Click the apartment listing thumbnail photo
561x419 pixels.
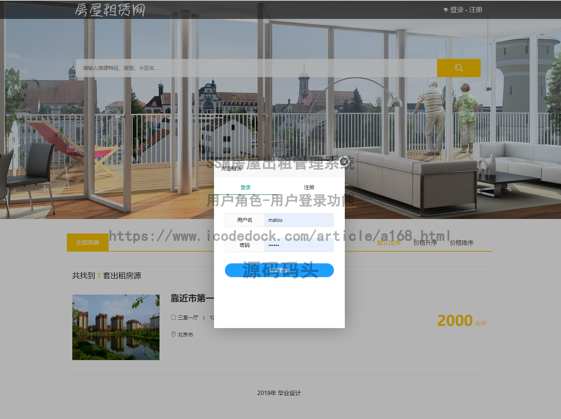click(116, 327)
